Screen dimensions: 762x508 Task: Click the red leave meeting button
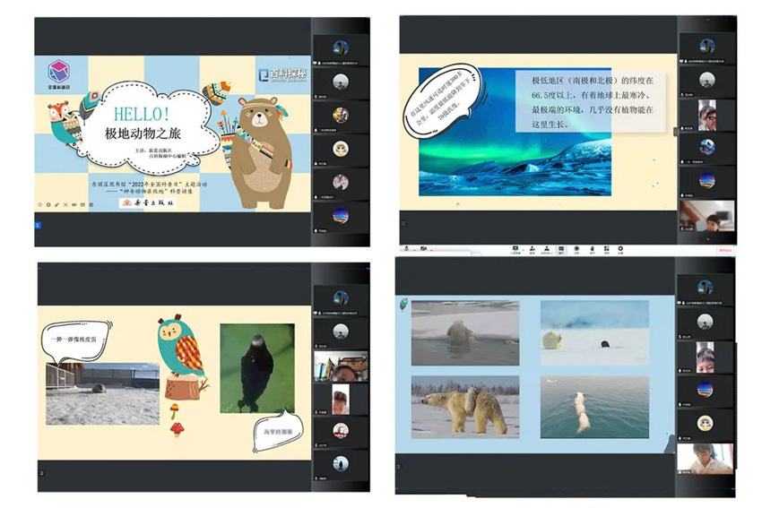pyautogui.click(x=725, y=248)
